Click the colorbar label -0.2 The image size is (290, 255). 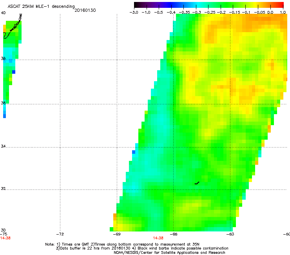click(221, 13)
